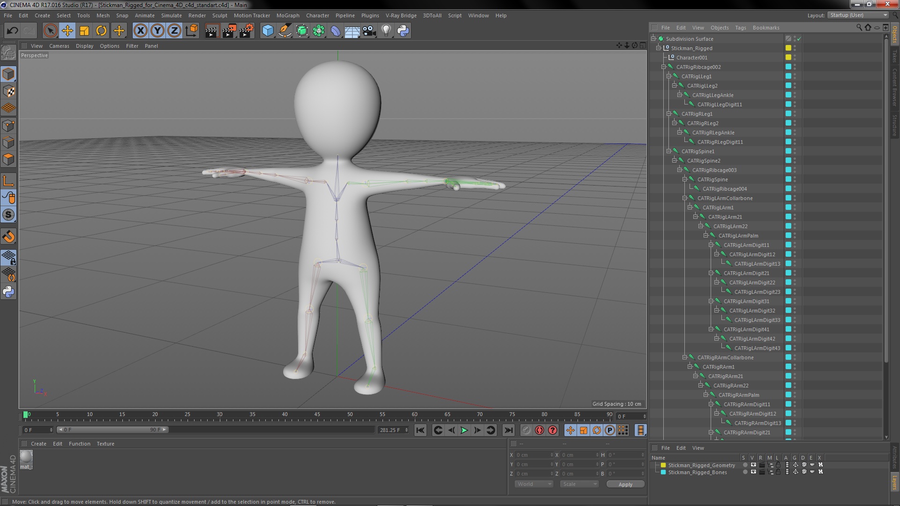Activate the Move tool
This screenshot has height=506, width=900.
[67, 31]
